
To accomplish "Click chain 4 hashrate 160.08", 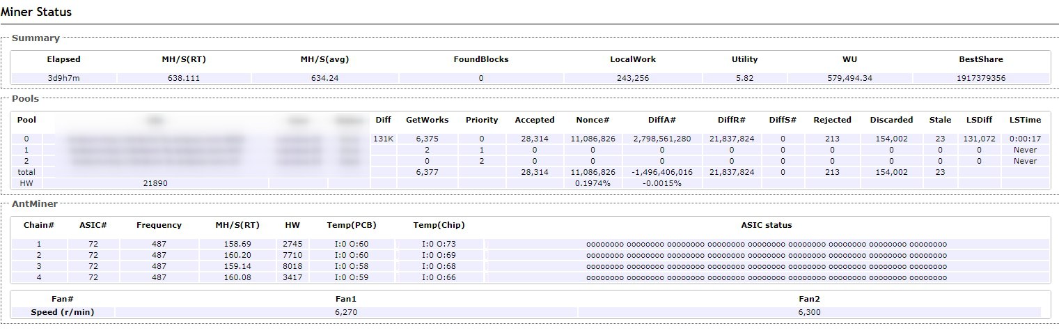I will tap(237, 277).
